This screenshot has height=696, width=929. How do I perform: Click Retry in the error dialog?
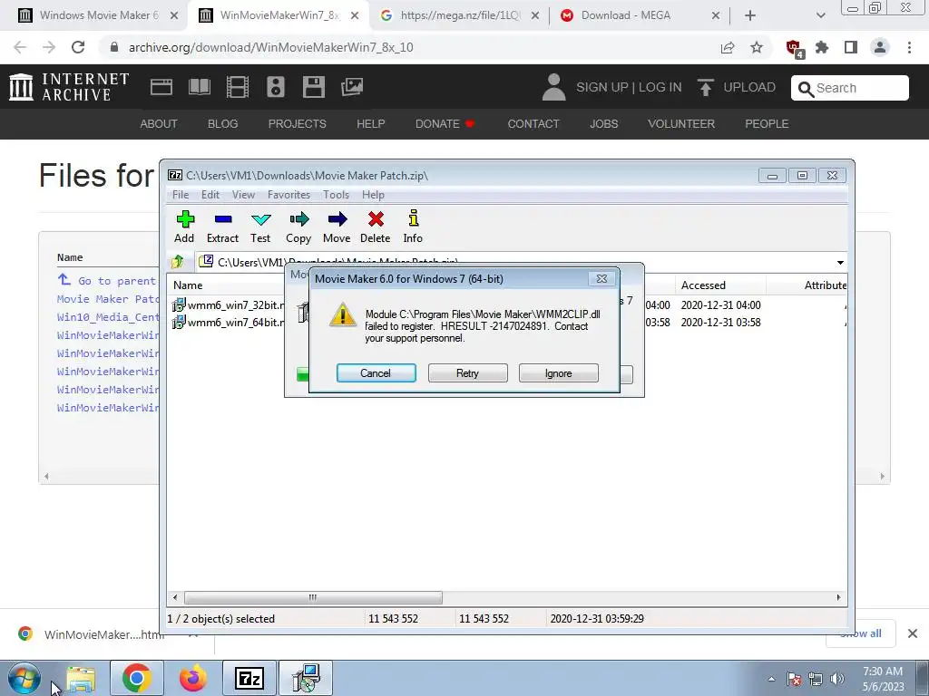click(467, 373)
